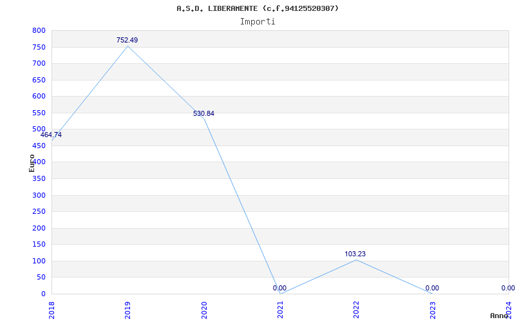
Task: Click the 2023 x-axis year label
Action: pyautogui.click(x=433, y=310)
